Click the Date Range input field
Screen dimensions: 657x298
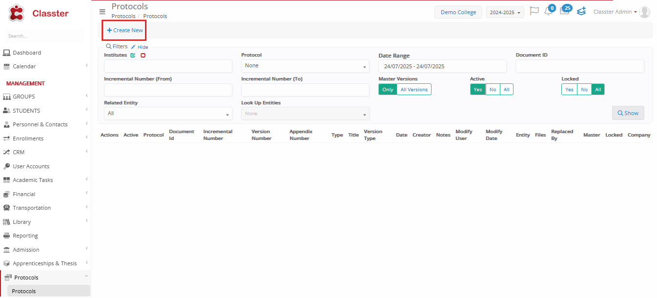tap(442, 66)
